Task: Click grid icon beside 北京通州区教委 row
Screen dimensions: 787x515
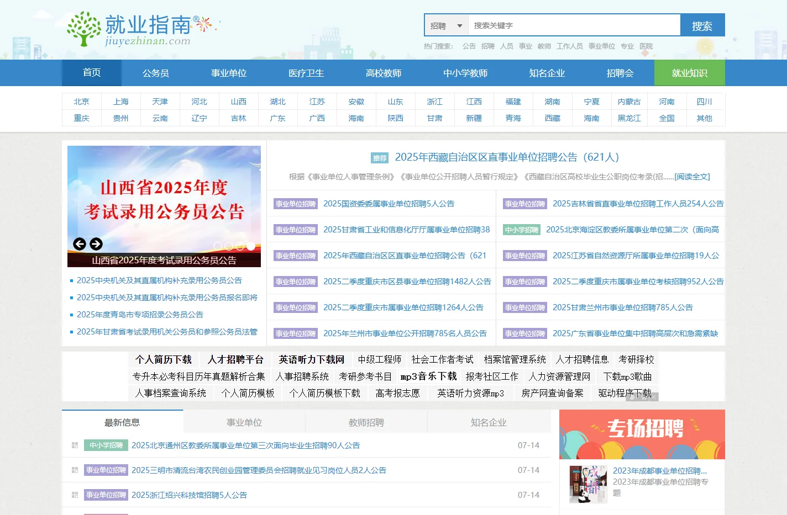Action: click(75, 445)
